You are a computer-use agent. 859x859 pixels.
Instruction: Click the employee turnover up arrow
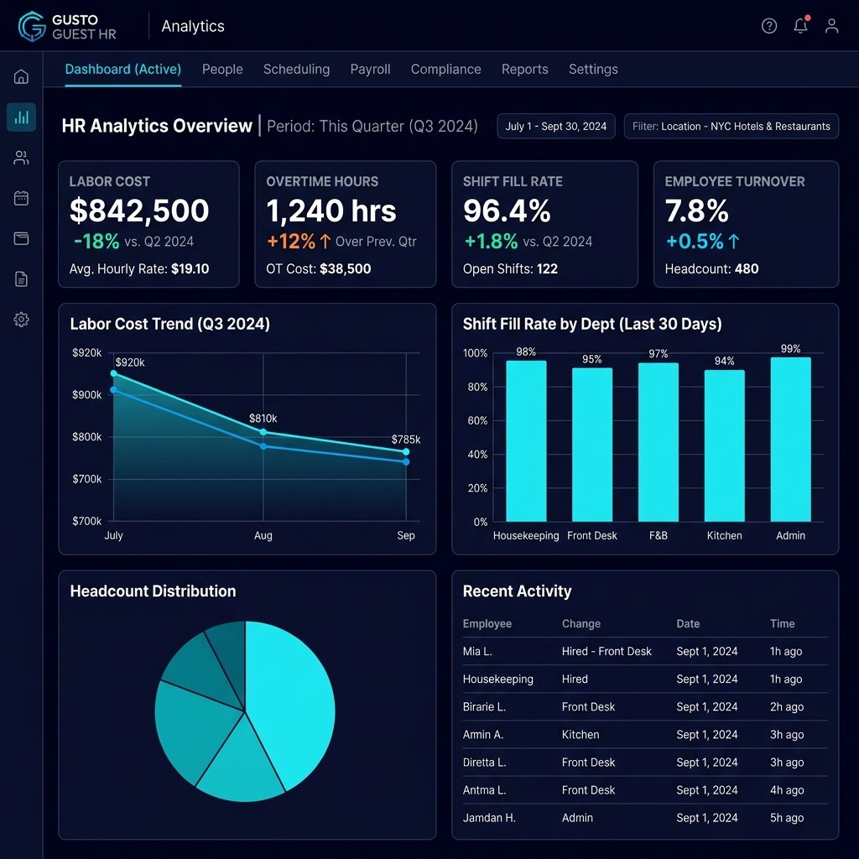(734, 241)
